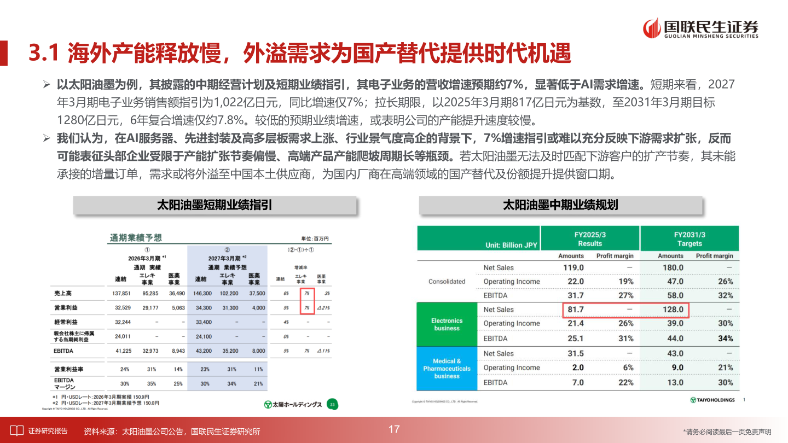Screen dimensions: 788x443
Task: Click the 证券研究报告 footer label
Action: pyautogui.click(x=48, y=431)
